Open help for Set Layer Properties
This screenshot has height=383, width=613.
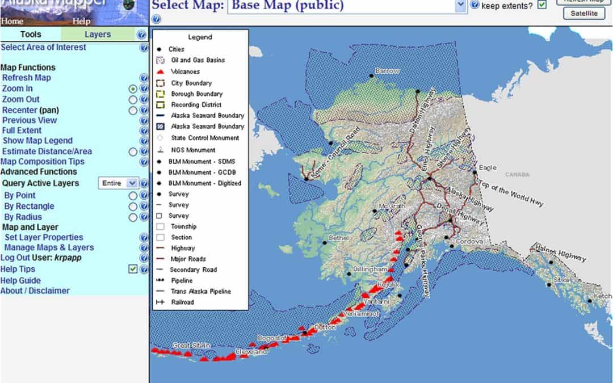(x=143, y=237)
